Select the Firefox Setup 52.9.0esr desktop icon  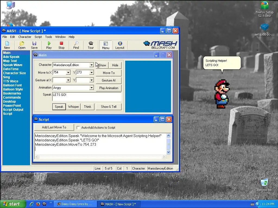click(x=264, y=9)
